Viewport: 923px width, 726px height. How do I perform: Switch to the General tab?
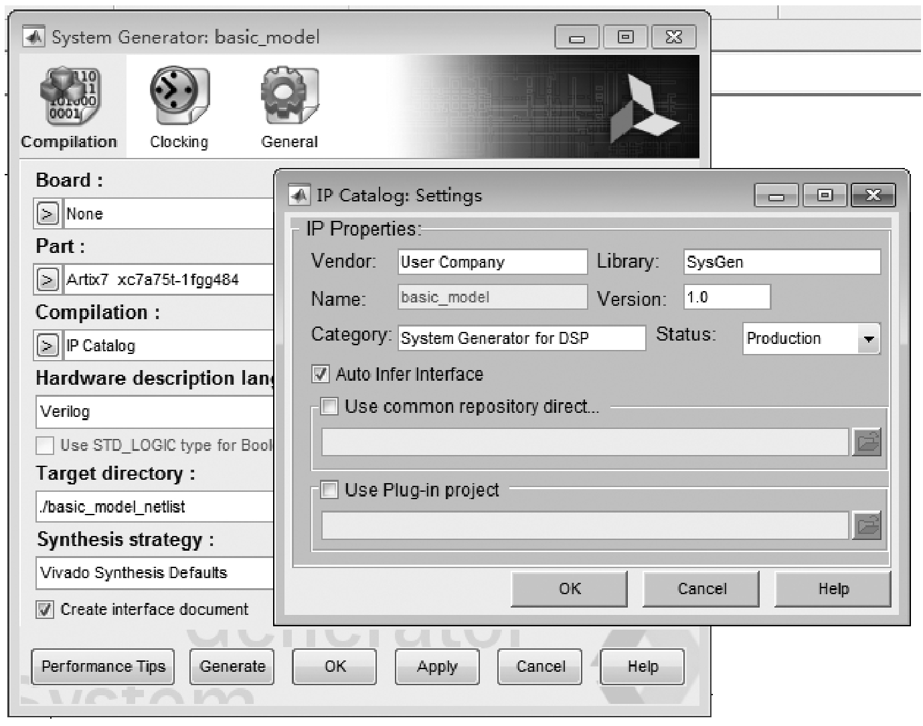pyautogui.click(x=289, y=107)
